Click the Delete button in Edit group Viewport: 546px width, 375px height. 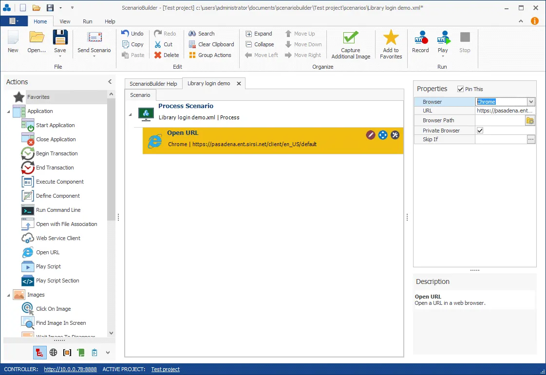(x=167, y=55)
